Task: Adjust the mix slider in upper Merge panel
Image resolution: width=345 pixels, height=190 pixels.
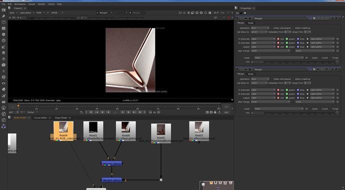Action: point(295,62)
